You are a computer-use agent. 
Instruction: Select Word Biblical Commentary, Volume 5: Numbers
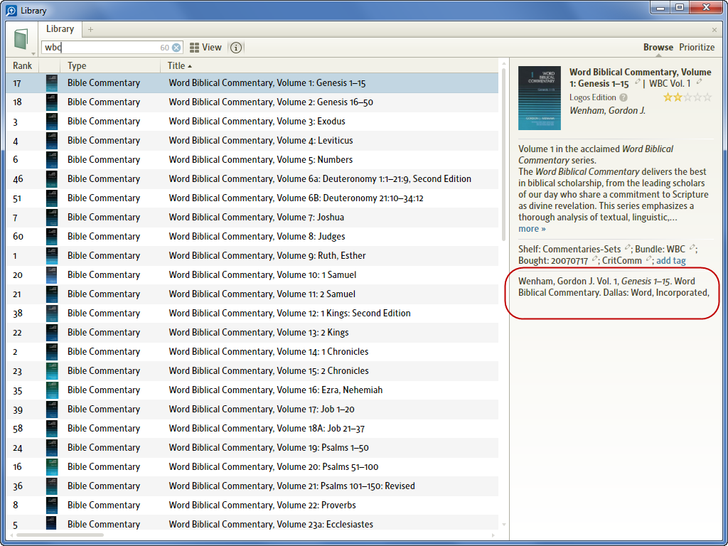point(252,160)
